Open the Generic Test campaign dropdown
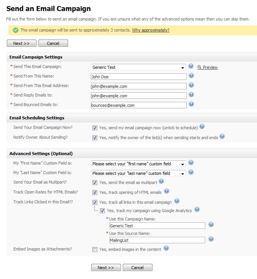This screenshot has width=257, height=279. click(x=138, y=67)
